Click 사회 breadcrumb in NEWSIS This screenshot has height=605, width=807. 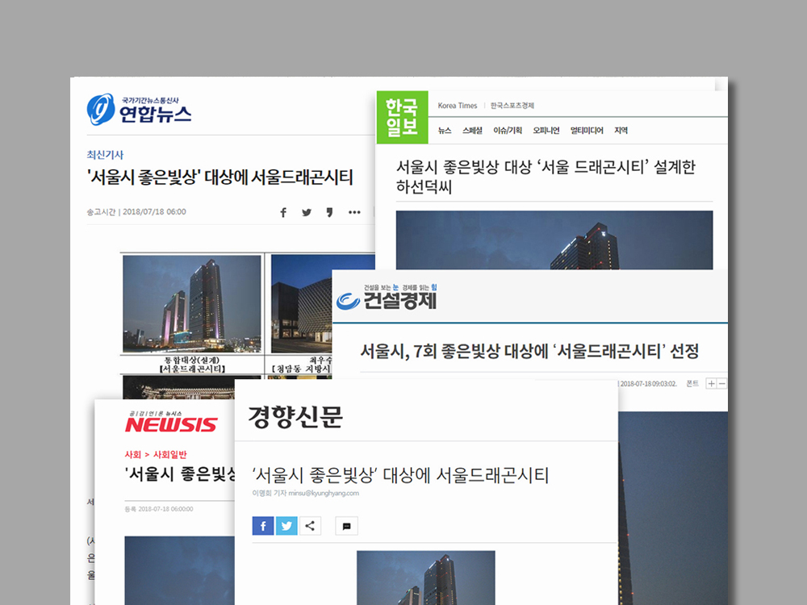(133, 455)
